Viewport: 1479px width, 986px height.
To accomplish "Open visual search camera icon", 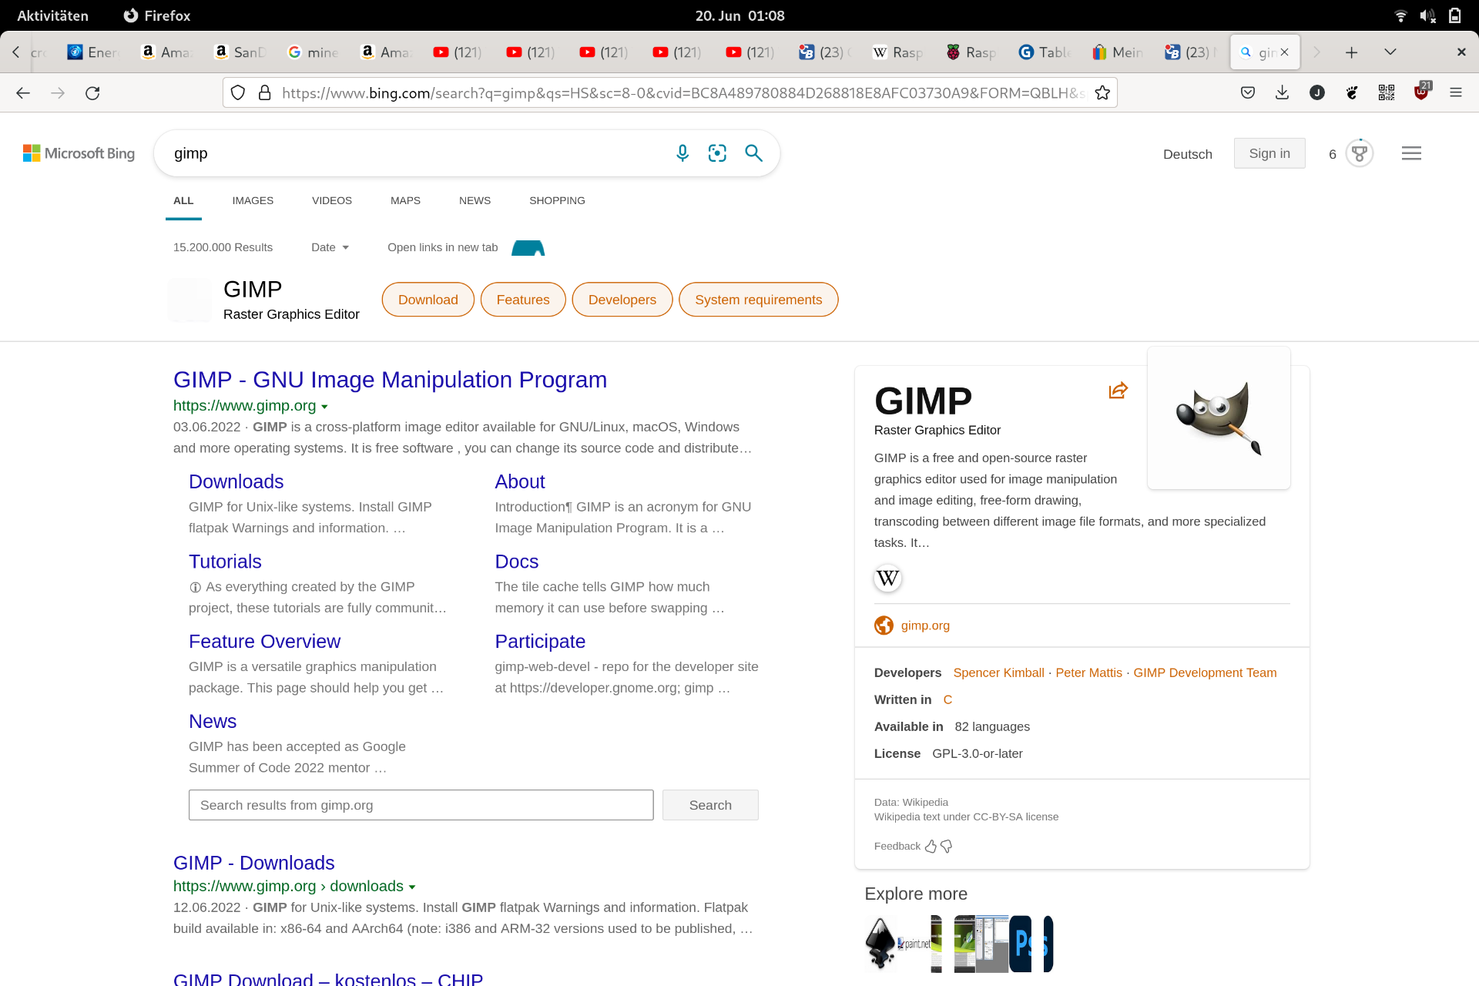I will [717, 153].
